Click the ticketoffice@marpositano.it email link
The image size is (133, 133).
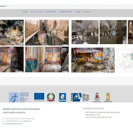(14, 124)
